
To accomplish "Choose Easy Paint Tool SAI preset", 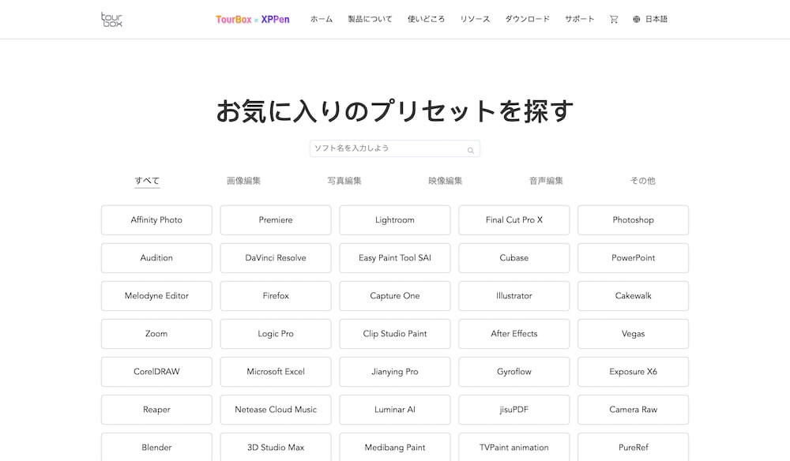I will [x=394, y=257].
